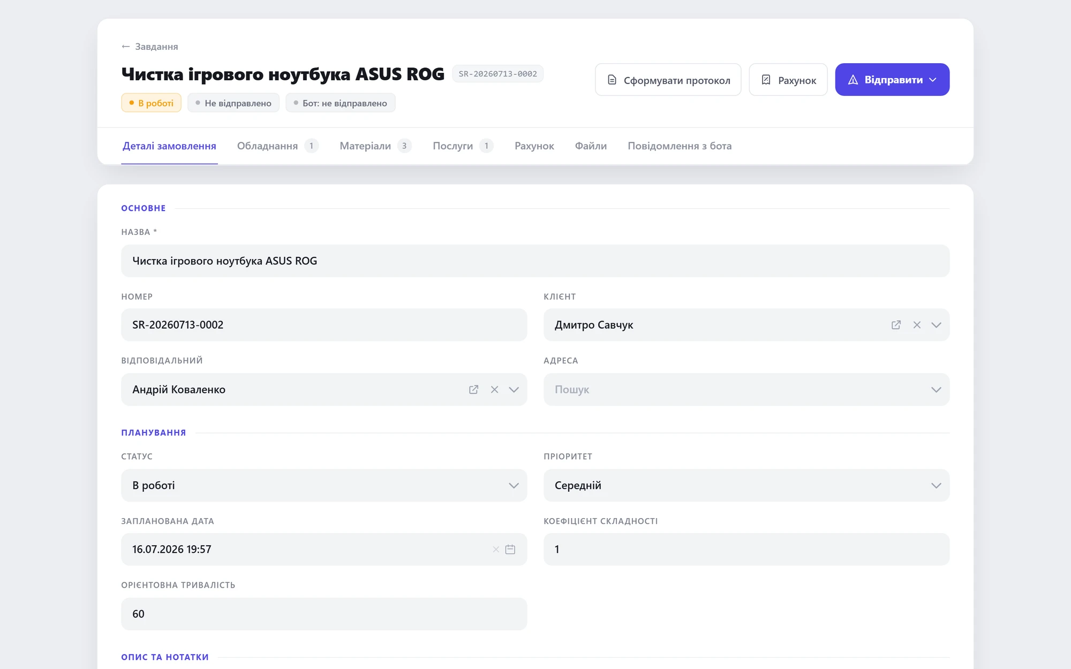Expand the Статус dropdown showing В роботі
This screenshot has width=1071, height=669.
click(x=324, y=485)
